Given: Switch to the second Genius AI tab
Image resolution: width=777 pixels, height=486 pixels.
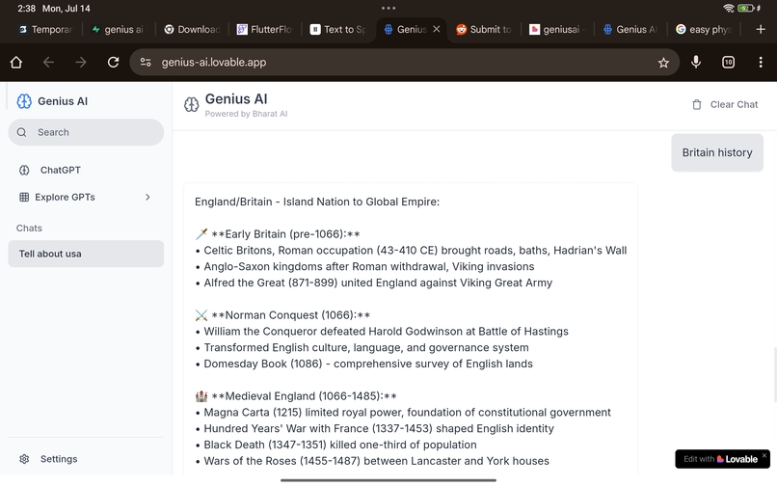Looking at the screenshot, I should [630, 29].
